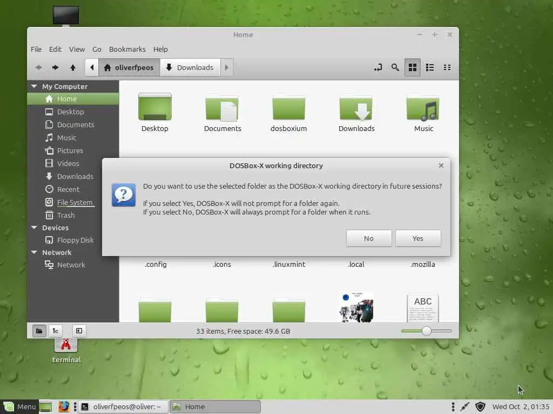Show tree view in the sidebar
Screen dimensions: 553x414
[56, 330]
